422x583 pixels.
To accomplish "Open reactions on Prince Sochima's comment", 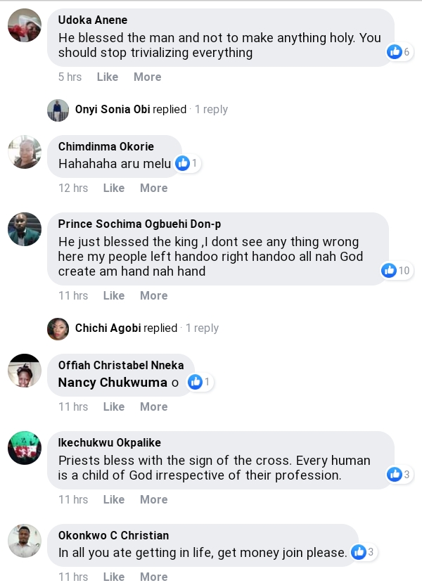I will click(389, 270).
